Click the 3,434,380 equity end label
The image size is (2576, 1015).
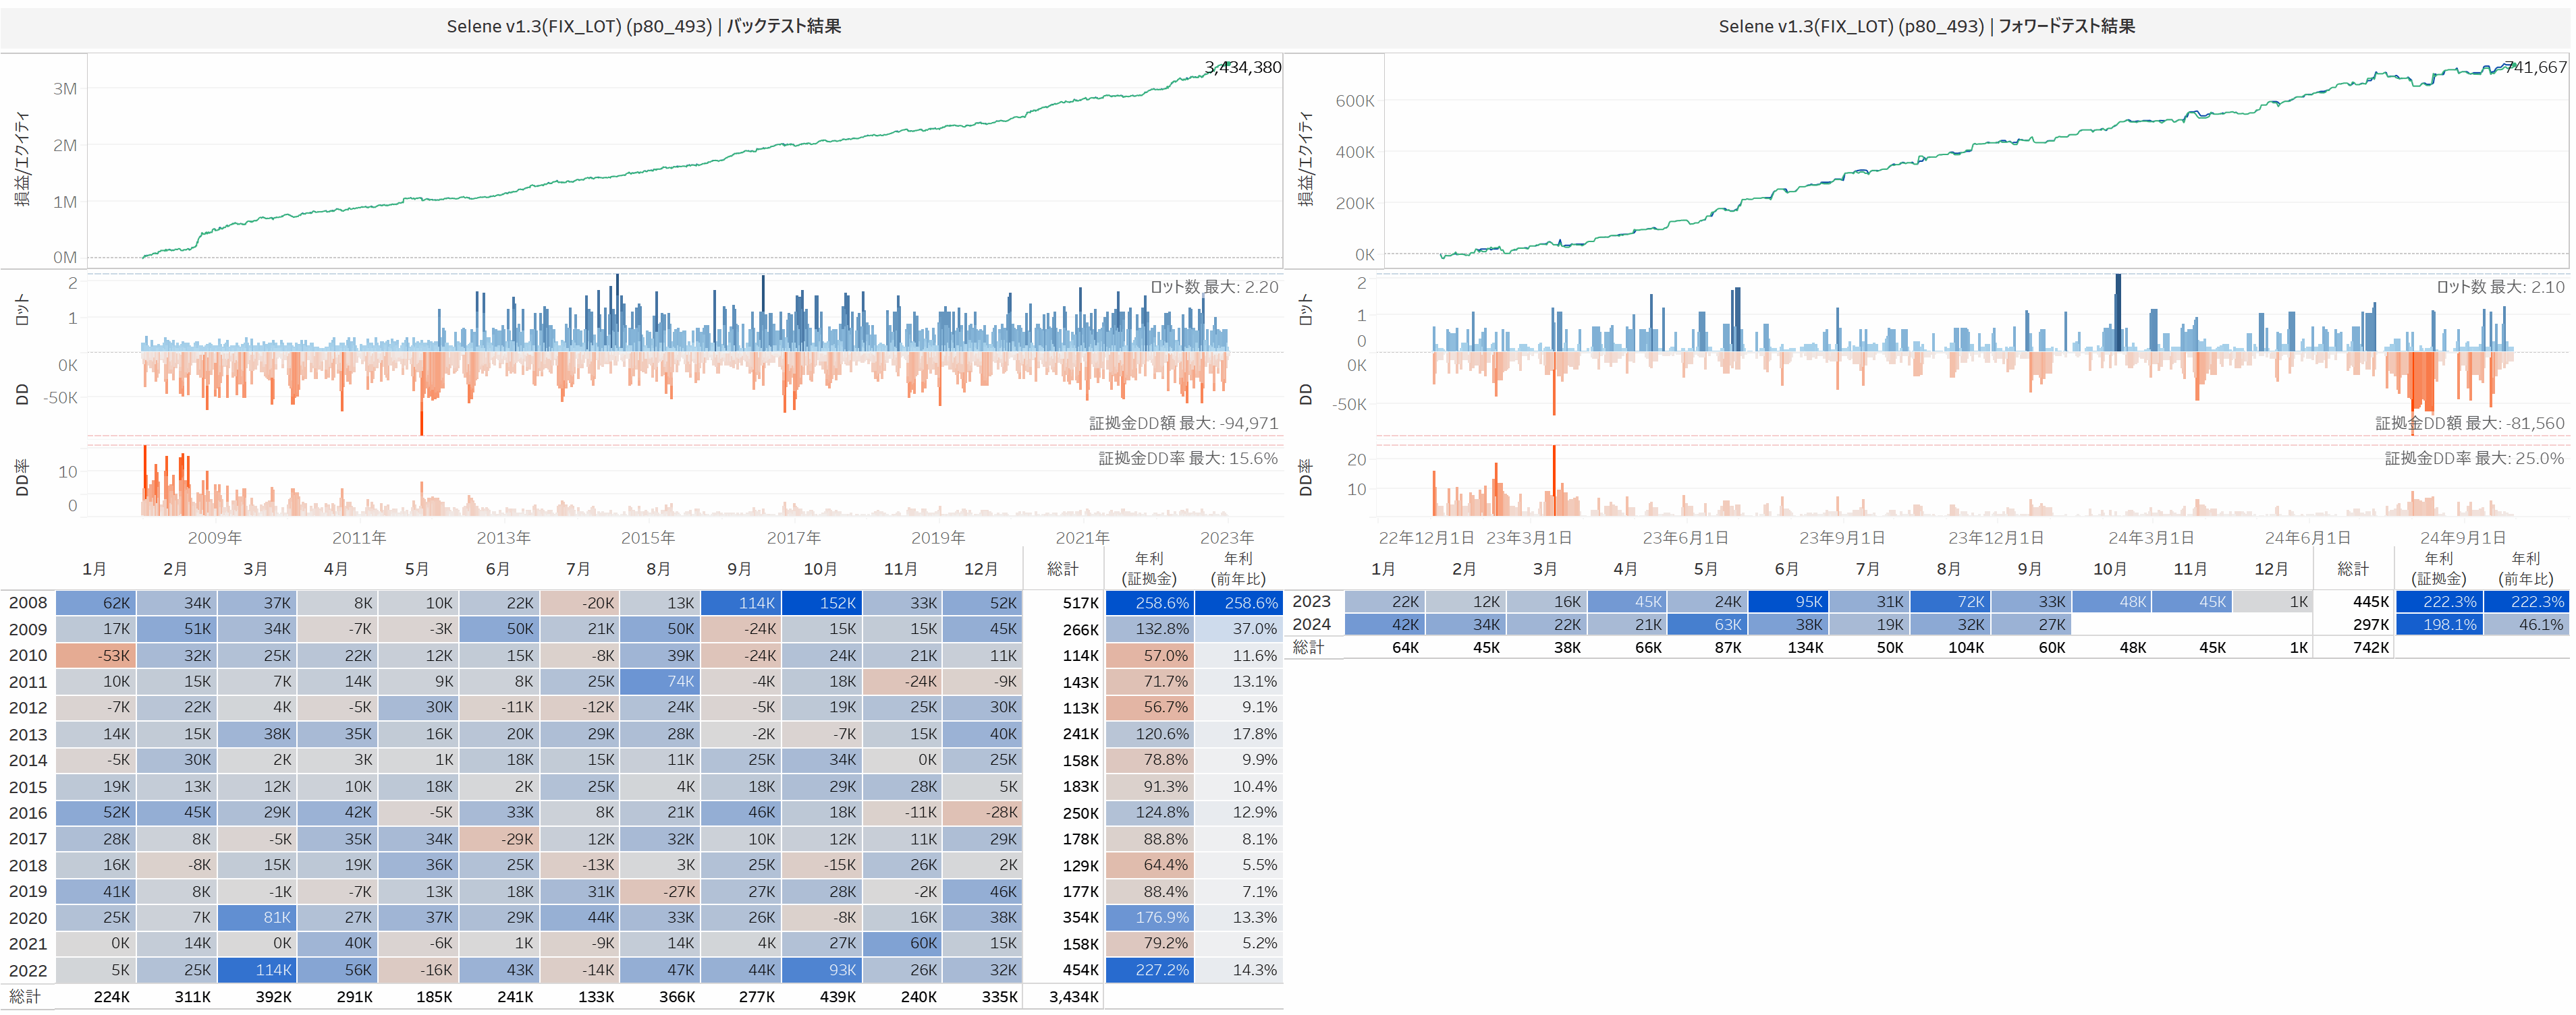click(1242, 67)
